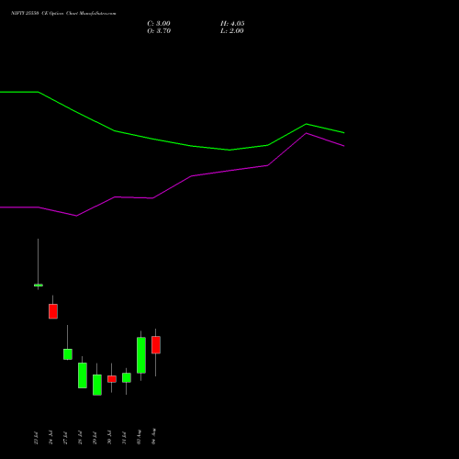Viewport: 459px width, 459px height.
Task: Click the green candle for 27 Jul
Action: [x=68, y=354]
